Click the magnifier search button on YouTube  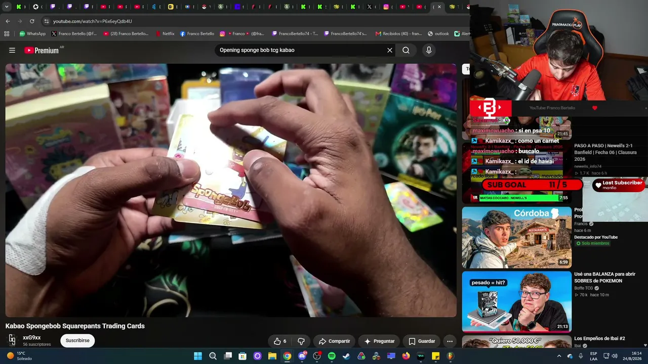tap(406, 50)
